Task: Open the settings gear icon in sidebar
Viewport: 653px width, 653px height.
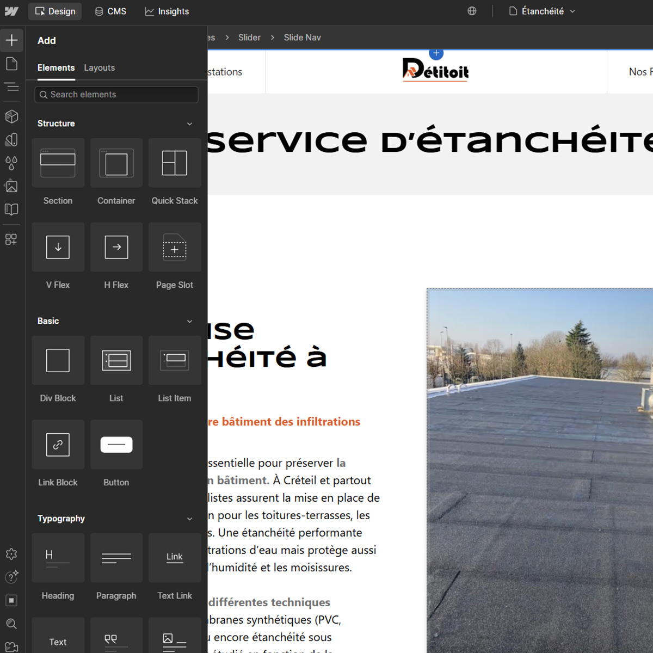Action: [11, 554]
